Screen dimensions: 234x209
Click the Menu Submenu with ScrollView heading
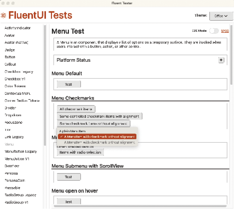88,166
